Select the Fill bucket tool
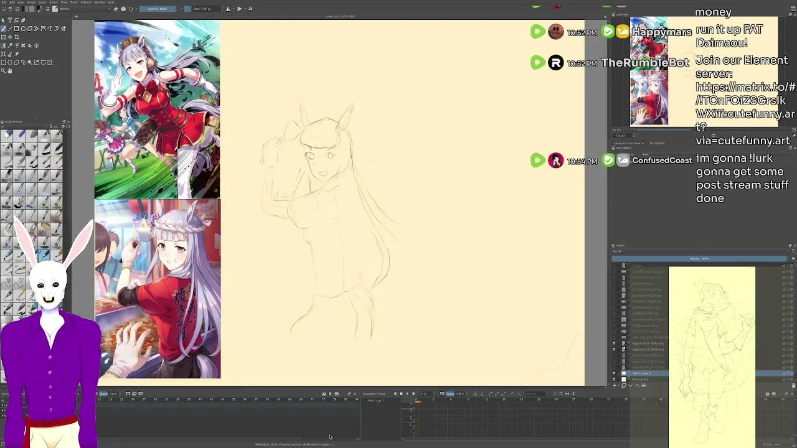 pyautogui.click(x=30, y=45)
